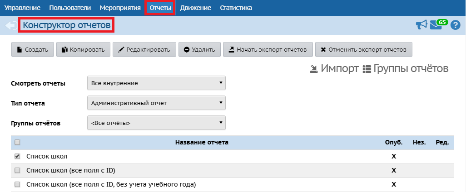This screenshot has height=192, width=466.
Task: Click Отменить экспорт отчетов button
Action: click(x=363, y=49)
